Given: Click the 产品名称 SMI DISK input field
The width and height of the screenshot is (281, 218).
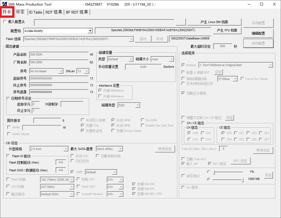Looking at the screenshot, I should [59, 55].
